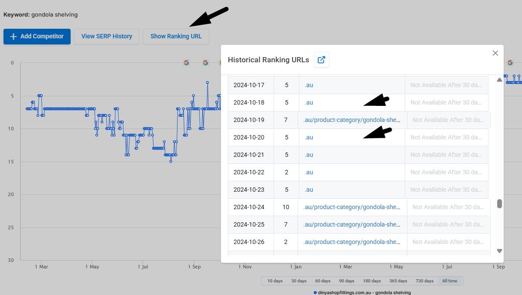Click the leftmost Google update marker above the chart
Image resolution: width=522 pixels, height=295 pixels.
tap(186, 63)
